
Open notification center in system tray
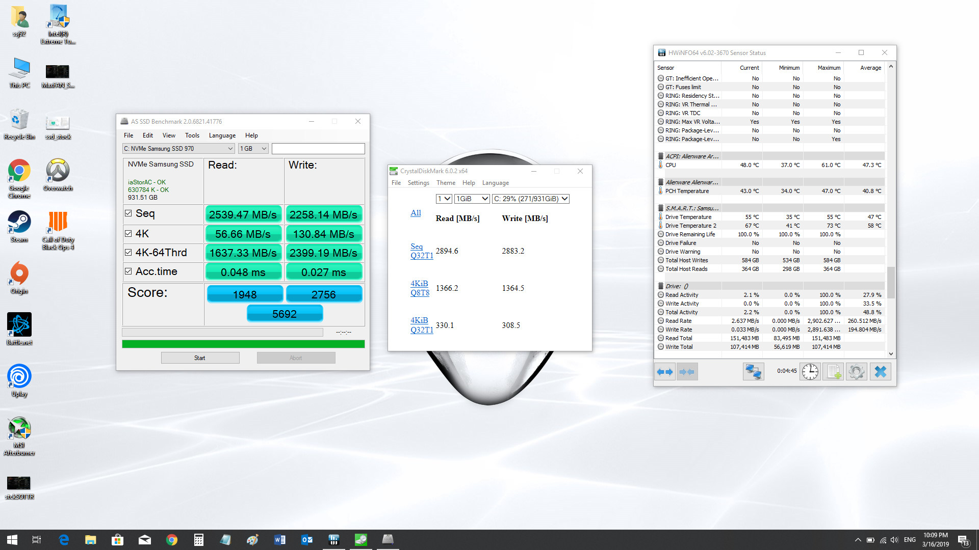pos(963,540)
